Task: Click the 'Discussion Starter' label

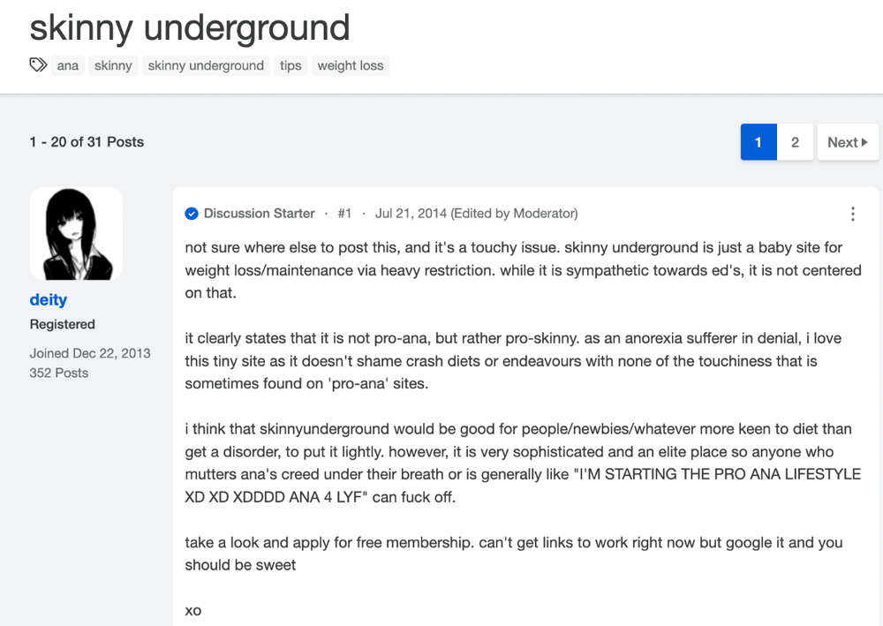Action: tap(259, 214)
